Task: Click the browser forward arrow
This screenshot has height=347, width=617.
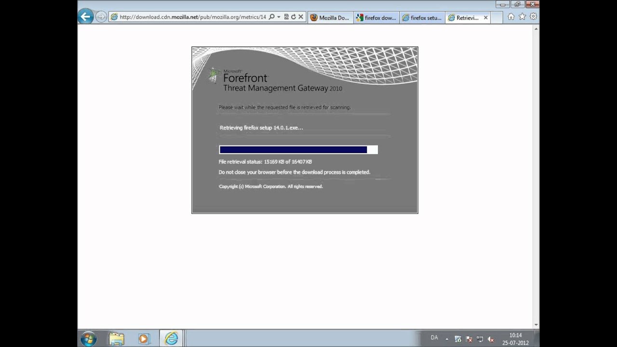Action: pos(101,17)
